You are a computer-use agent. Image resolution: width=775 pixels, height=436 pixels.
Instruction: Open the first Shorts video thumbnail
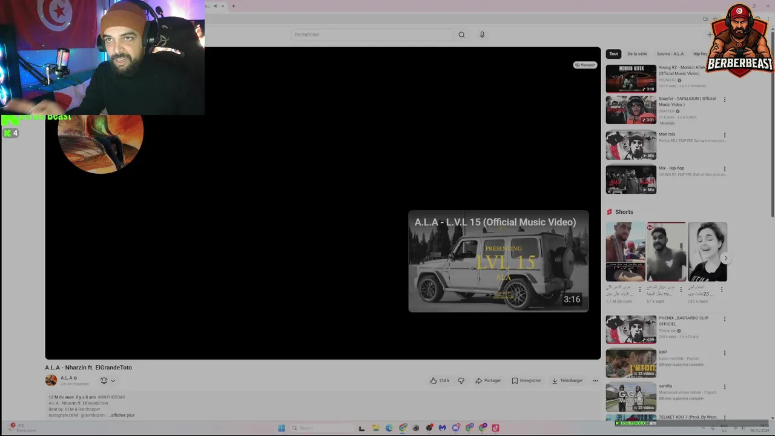(625, 252)
